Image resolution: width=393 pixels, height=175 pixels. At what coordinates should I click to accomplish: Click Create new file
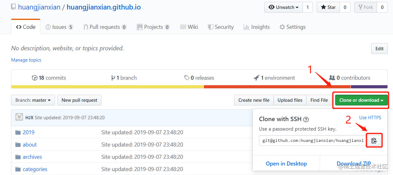click(254, 100)
